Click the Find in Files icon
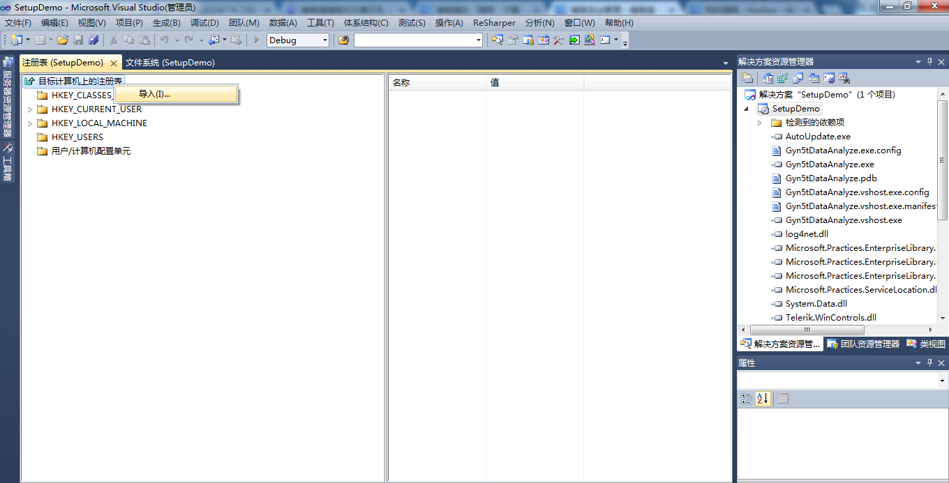The width and height of the screenshot is (949, 483). tap(343, 40)
